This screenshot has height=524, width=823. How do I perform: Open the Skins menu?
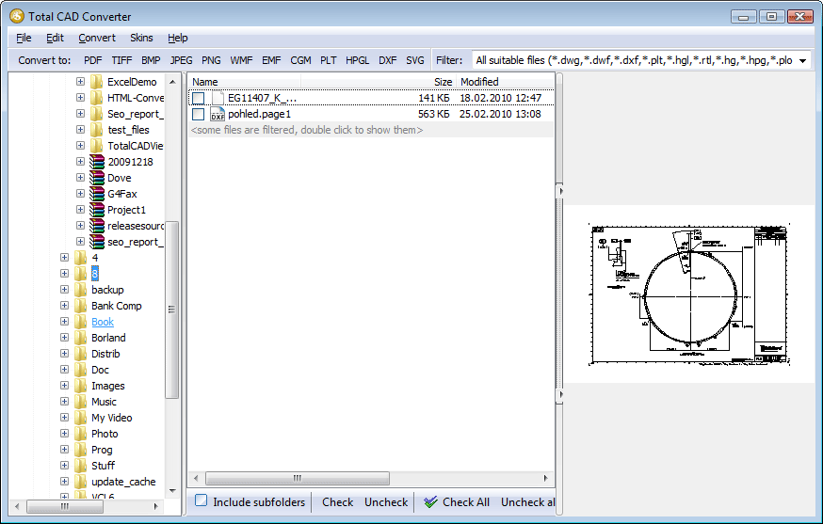pyautogui.click(x=141, y=38)
